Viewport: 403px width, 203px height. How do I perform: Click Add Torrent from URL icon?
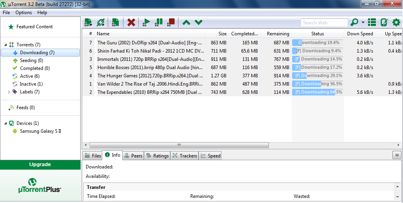(101, 22)
